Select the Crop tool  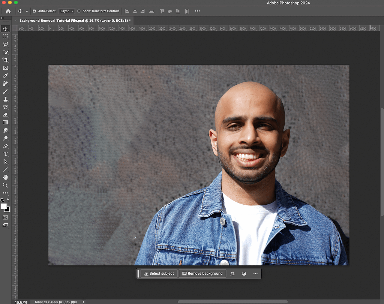coord(5,60)
